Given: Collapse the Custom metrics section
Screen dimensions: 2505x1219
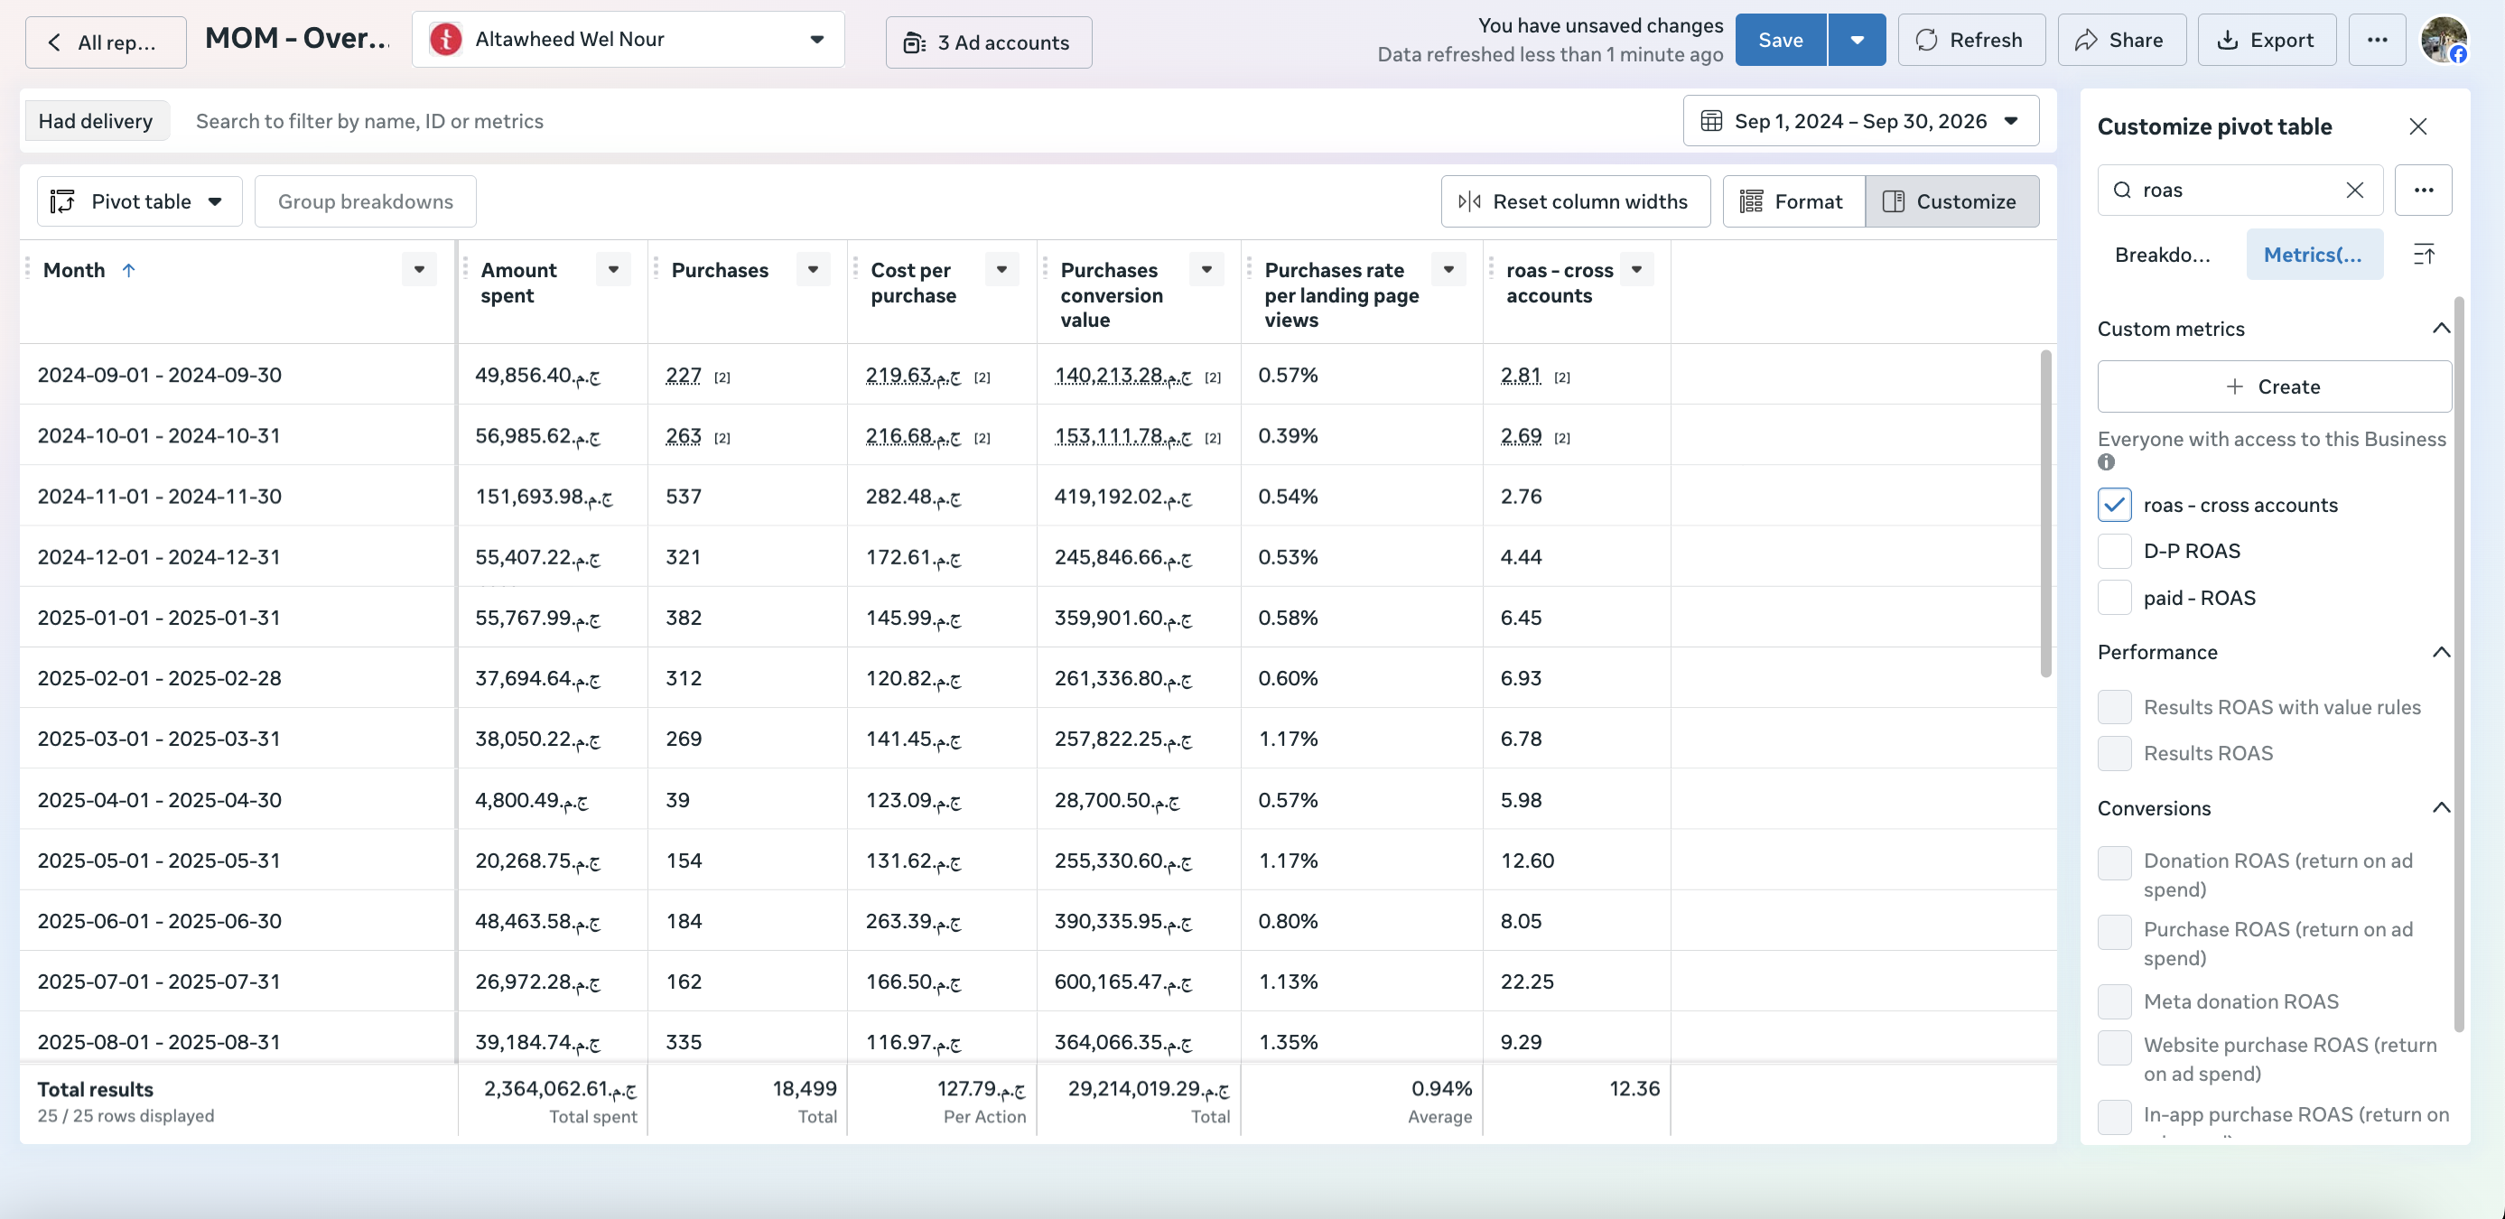Looking at the screenshot, I should click(x=2440, y=329).
